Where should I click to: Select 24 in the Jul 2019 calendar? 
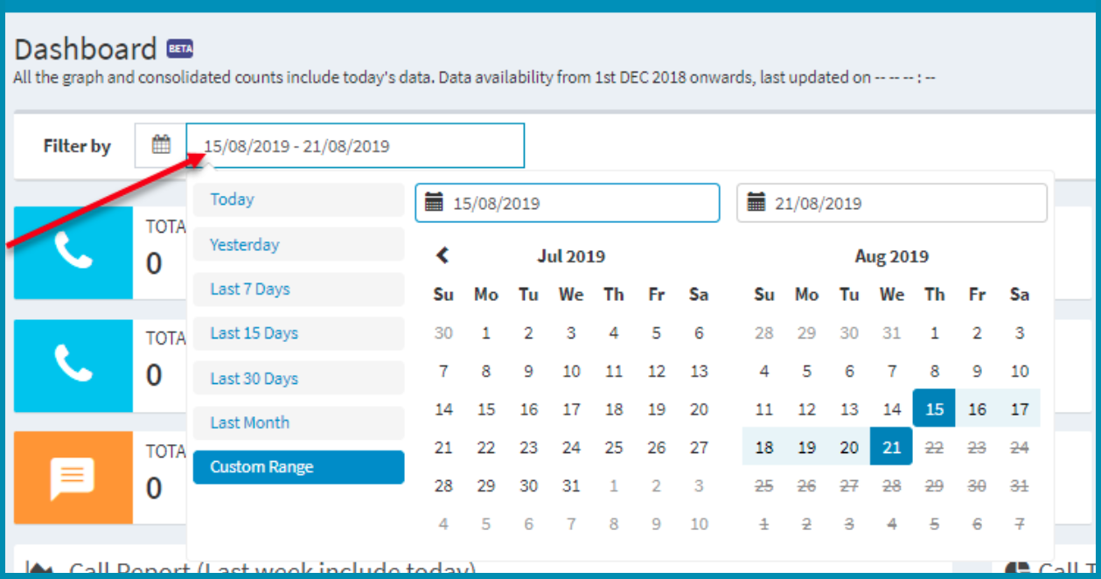pos(571,447)
